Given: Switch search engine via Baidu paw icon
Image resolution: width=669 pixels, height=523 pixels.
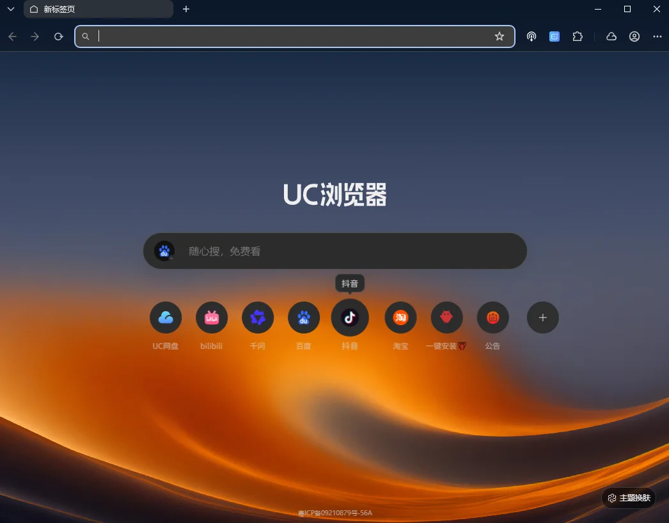Looking at the screenshot, I should coord(164,251).
